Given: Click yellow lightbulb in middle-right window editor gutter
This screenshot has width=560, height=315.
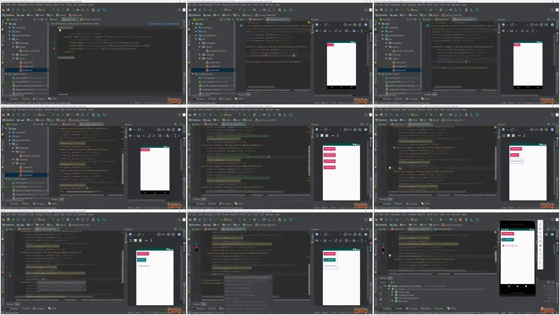Looking at the screenshot, I should click(x=390, y=167).
